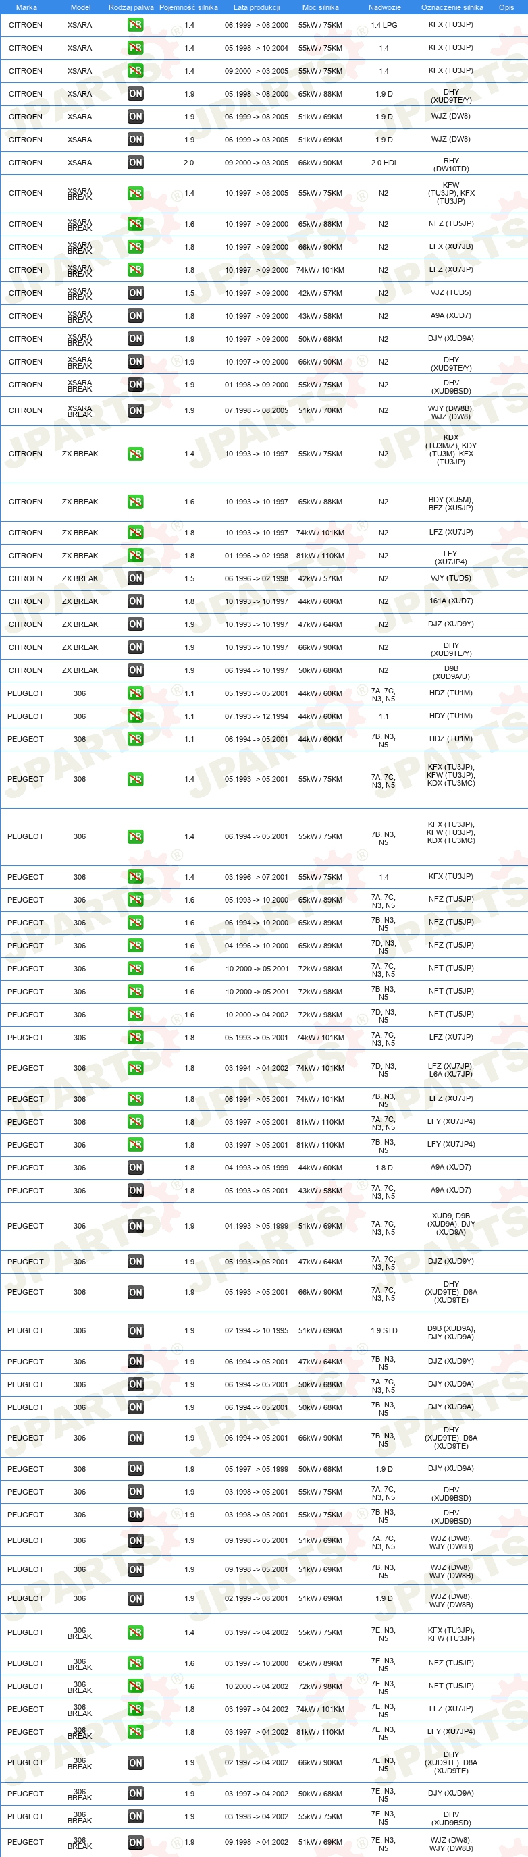Click the Pojemność silnika column header
The width and height of the screenshot is (528, 1857).
click(188, 7)
